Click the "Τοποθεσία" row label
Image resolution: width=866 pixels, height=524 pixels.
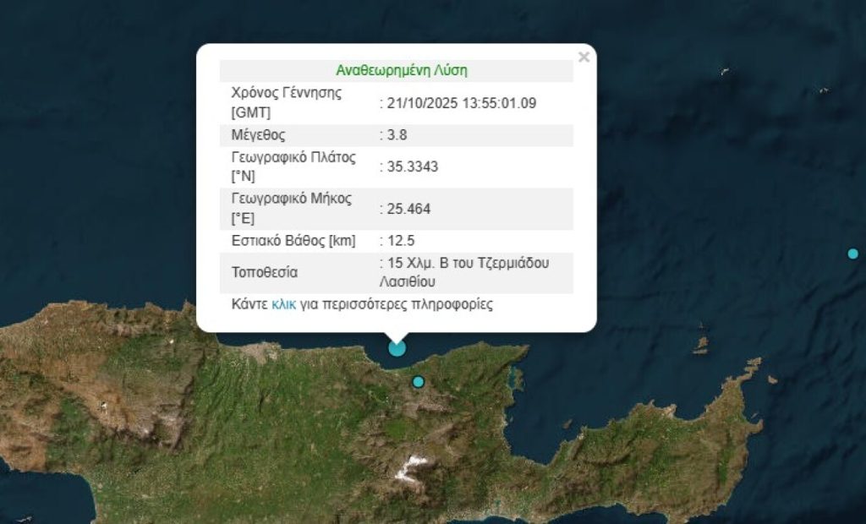point(264,273)
